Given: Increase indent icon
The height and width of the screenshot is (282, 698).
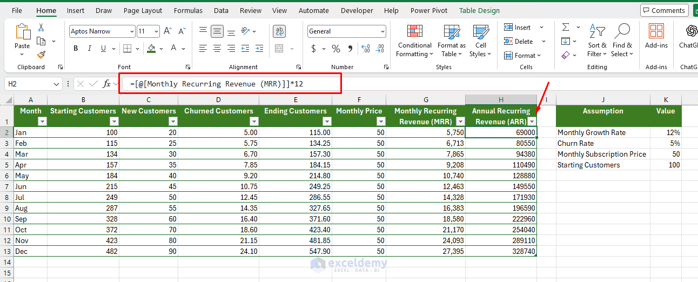Looking at the screenshot, I should coord(260,49).
